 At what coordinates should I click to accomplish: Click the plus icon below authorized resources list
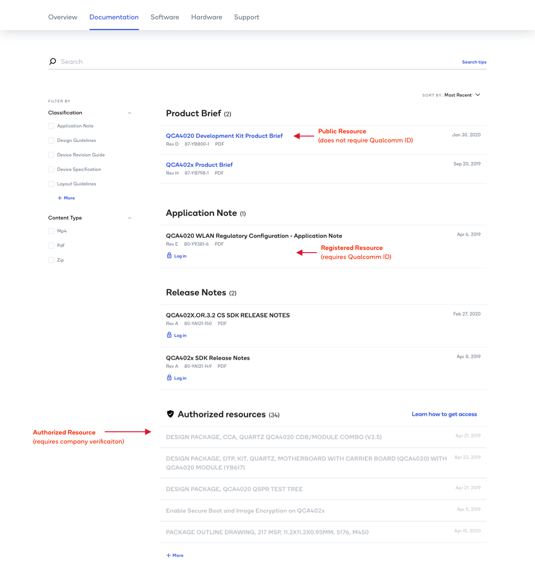[169, 556]
